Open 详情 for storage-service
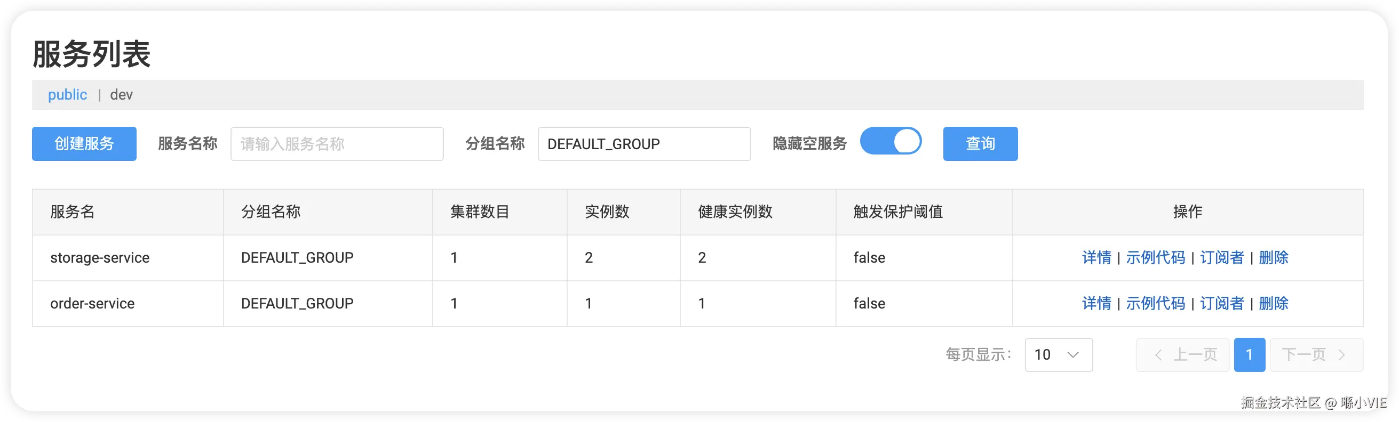The height and width of the screenshot is (422, 1399). click(x=1096, y=258)
